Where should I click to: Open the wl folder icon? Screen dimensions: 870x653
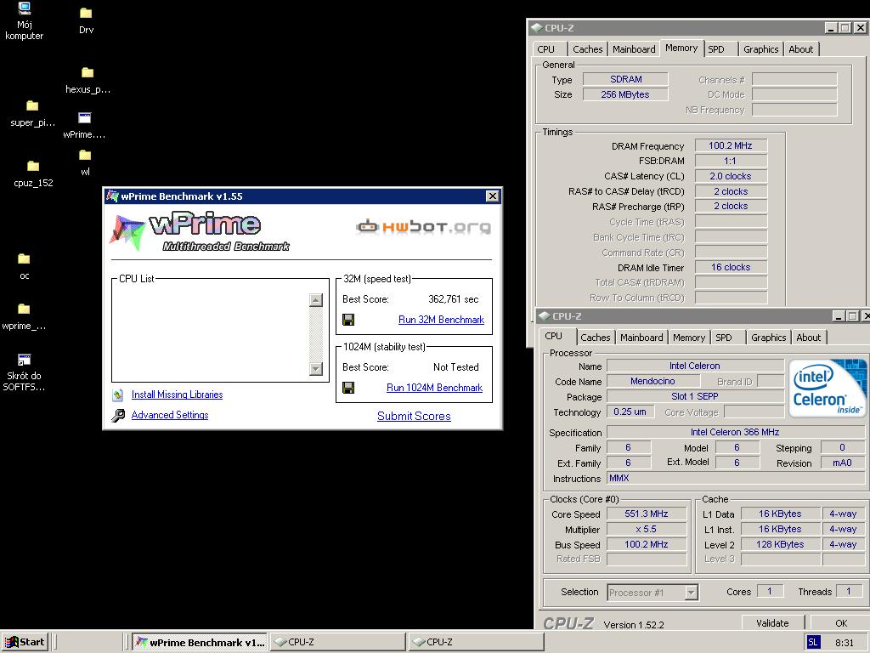pyautogui.click(x=85, y=155)
